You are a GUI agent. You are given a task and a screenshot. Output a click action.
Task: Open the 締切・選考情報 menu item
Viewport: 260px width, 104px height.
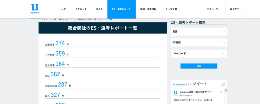(148, 9)
